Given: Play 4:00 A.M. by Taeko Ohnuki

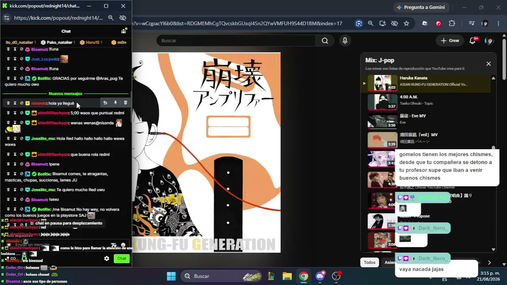Looking at the screenshot, I should coord(426,102).
